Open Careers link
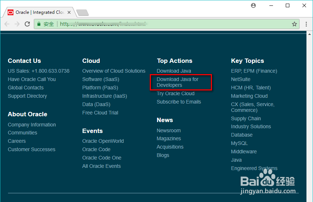This screenshot has width=313, height=202. point(17,141)
